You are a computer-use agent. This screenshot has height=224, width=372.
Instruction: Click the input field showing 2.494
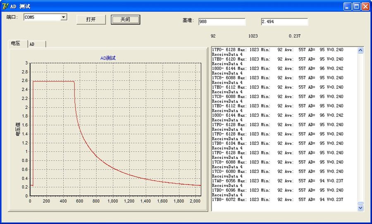[284, 22]
